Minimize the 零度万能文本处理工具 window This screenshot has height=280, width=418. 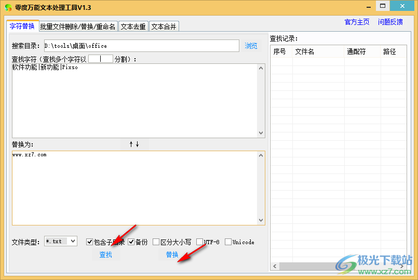coord(369,6)
